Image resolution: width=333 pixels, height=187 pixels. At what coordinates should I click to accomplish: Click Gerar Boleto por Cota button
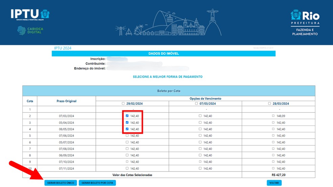pyautogui.click(x=97, y=183)
